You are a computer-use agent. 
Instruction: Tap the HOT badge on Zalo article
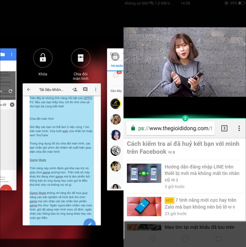169,200
